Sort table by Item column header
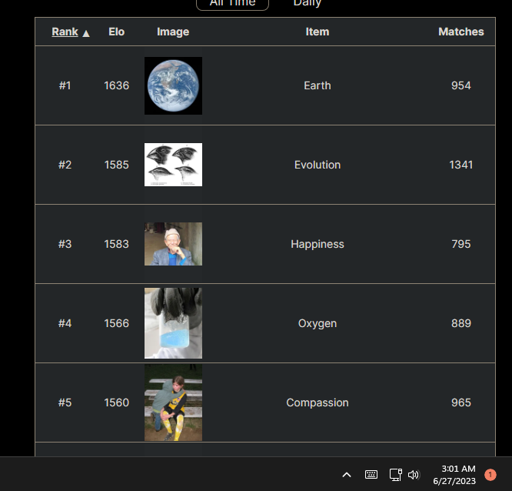The width and height of the screenshot is (512, 491). 317,32
